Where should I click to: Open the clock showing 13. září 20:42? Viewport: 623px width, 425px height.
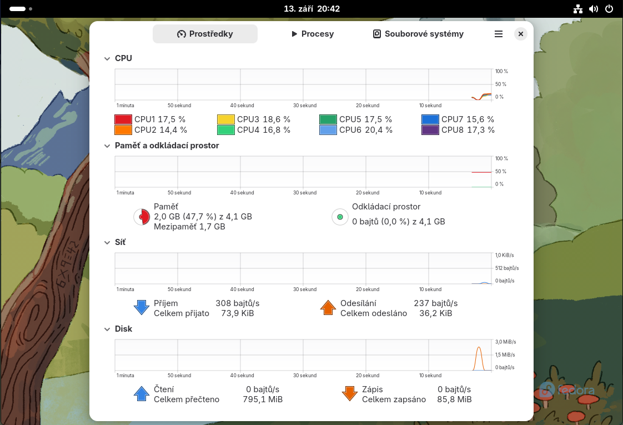coord(312,9)
